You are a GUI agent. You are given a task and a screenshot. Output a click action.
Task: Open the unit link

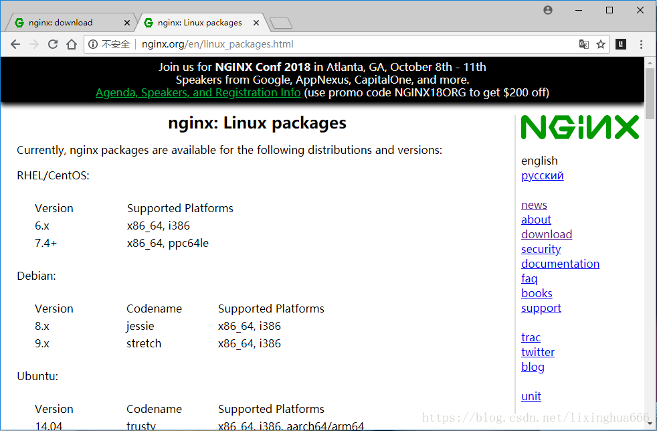point(531,396)
